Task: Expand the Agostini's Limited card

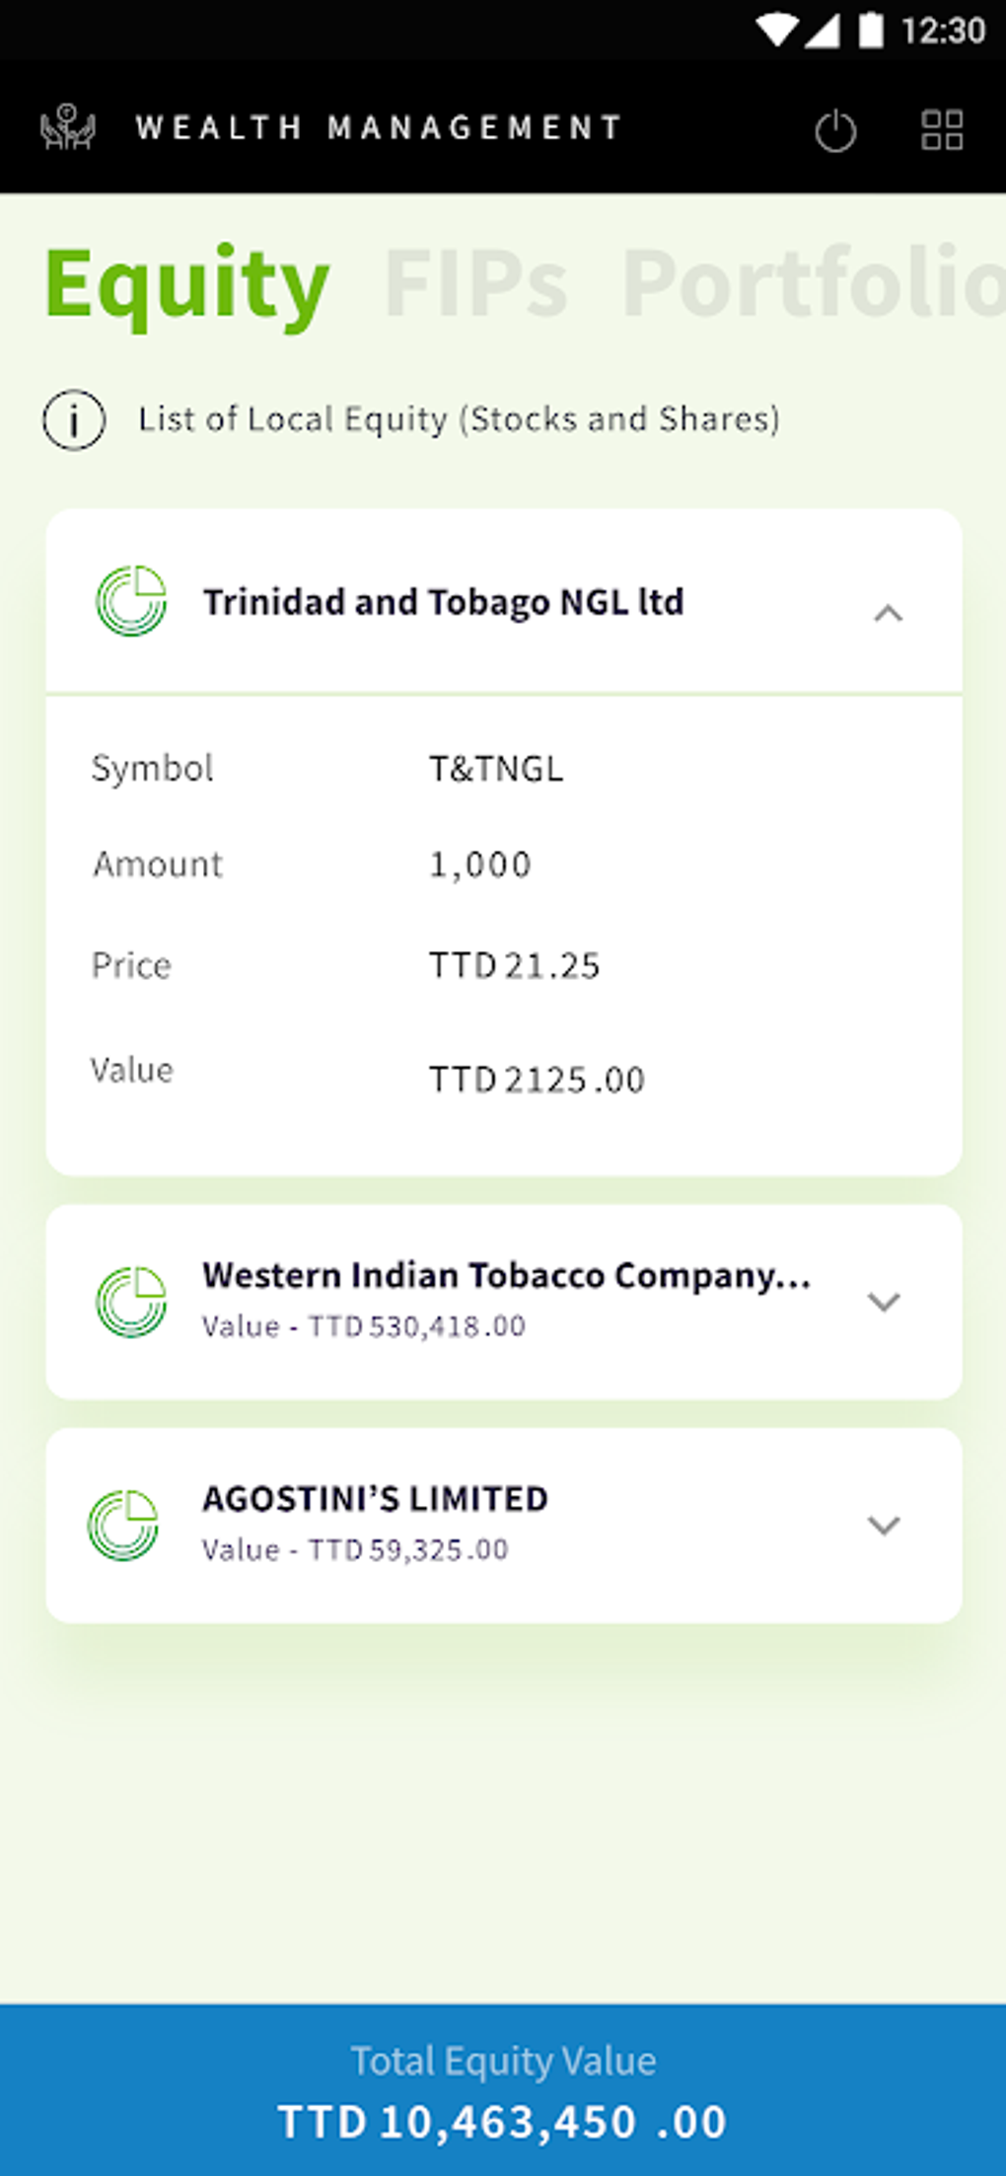Action: tap(883, 1526)
